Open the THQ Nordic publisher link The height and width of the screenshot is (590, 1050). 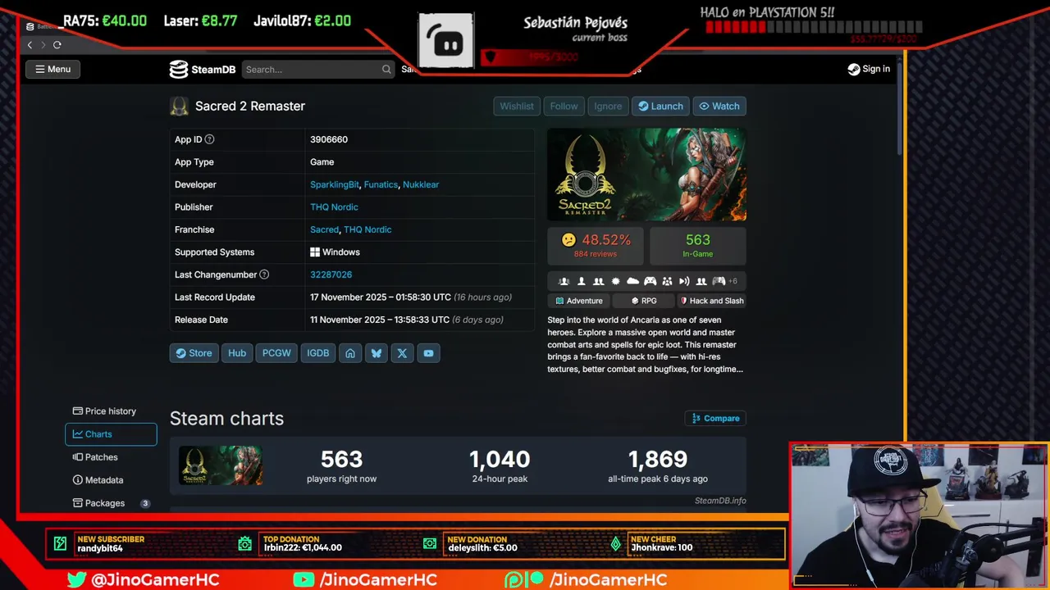334,207
